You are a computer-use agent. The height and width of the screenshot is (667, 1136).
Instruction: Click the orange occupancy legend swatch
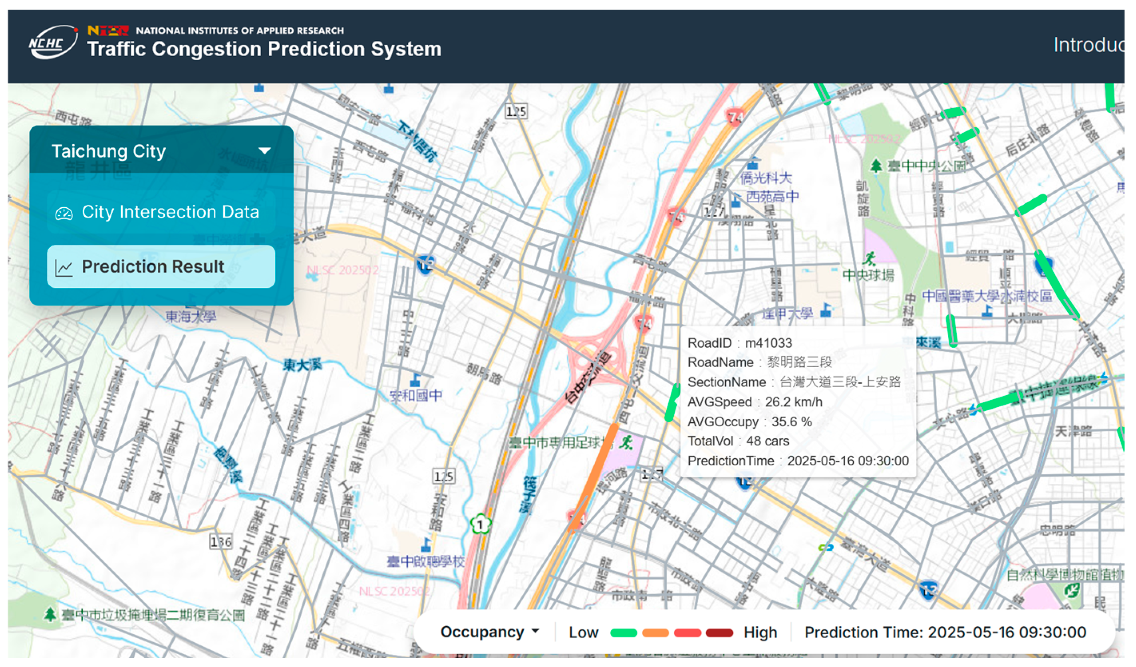pyautogui.click(x=655, y=633)
